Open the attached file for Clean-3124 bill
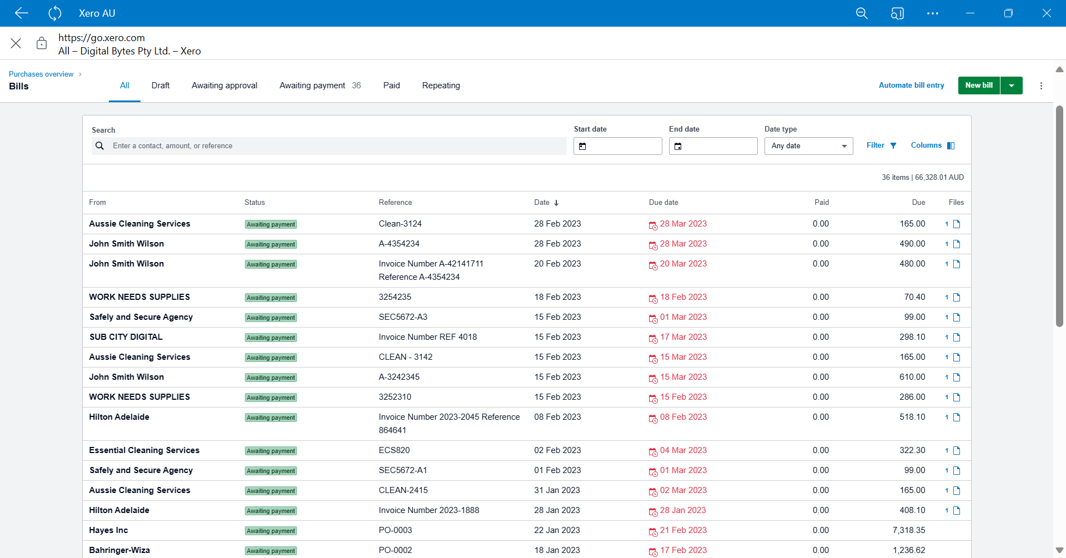 click(x=956, y=224)
